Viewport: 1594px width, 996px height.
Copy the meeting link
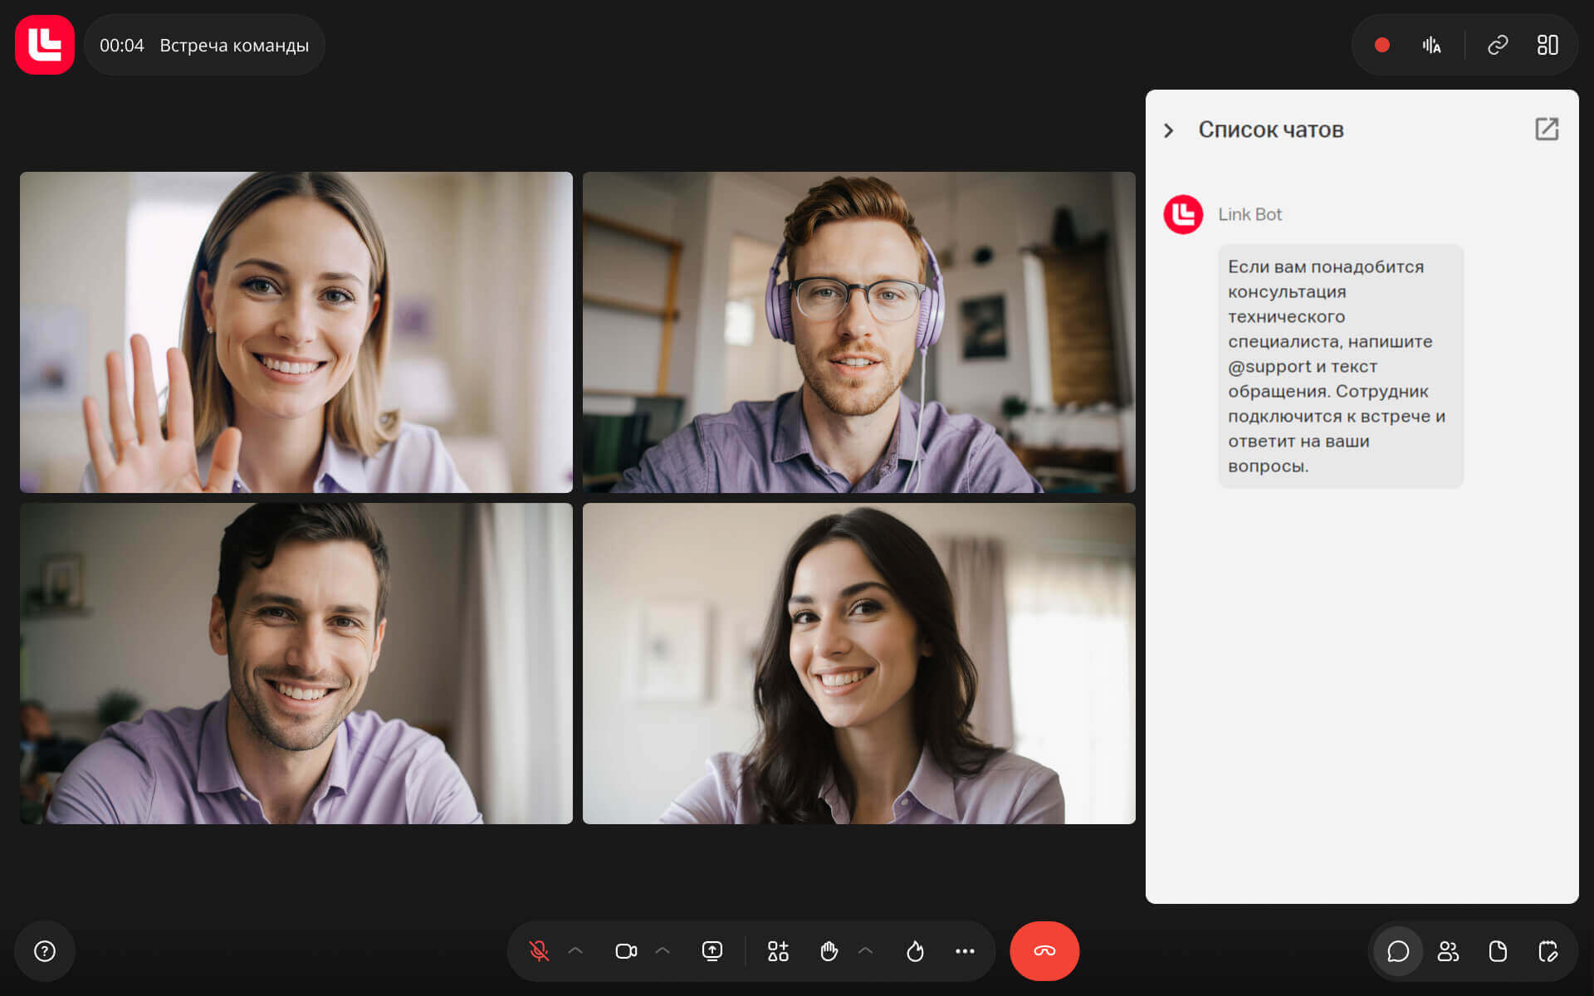click(x=1498, y=46)
